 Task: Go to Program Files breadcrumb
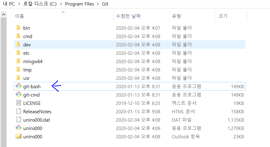[x=79, y=4]
